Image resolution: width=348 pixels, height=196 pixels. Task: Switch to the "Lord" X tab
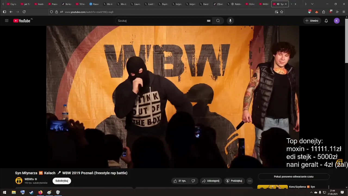(x=149, y=4)
